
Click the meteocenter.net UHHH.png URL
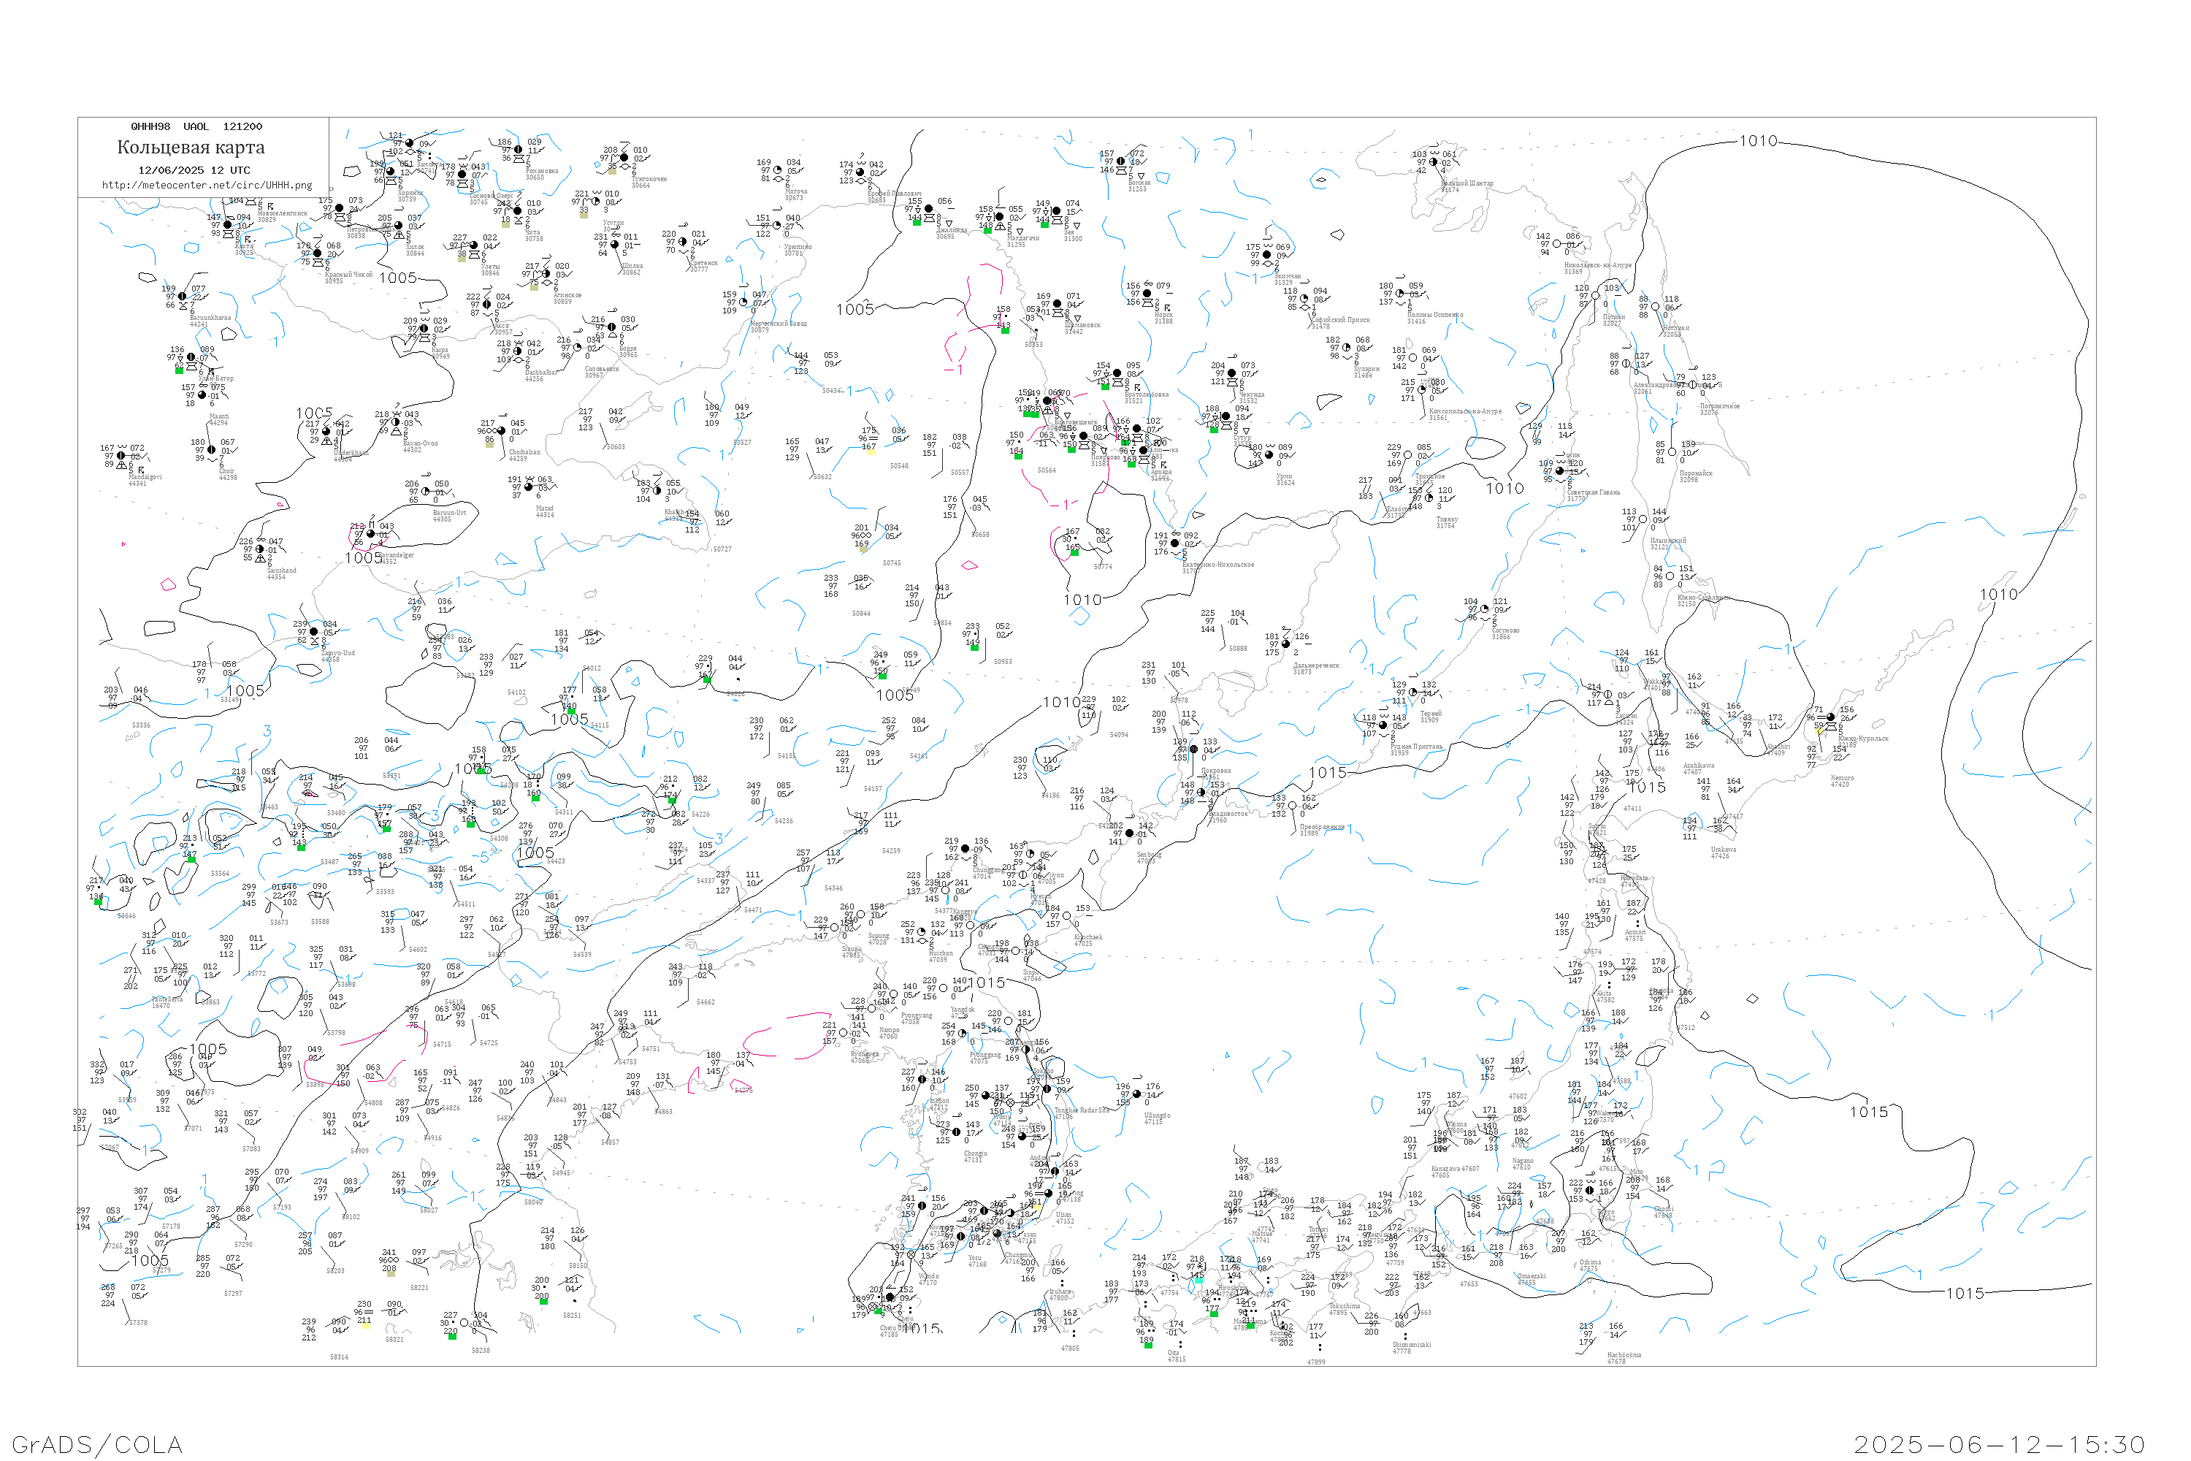tap(207, 186)
